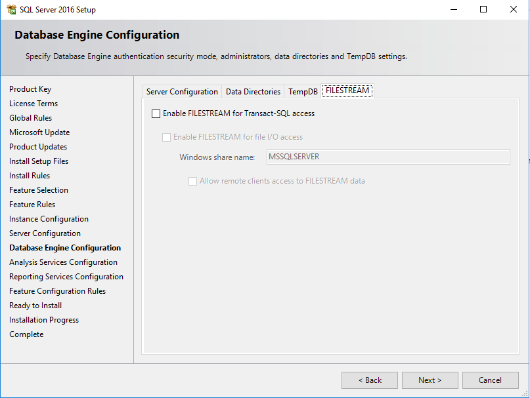Click the SQL Server Setup title bar icon
Screen dimensions: 530x398
point(11,9)
